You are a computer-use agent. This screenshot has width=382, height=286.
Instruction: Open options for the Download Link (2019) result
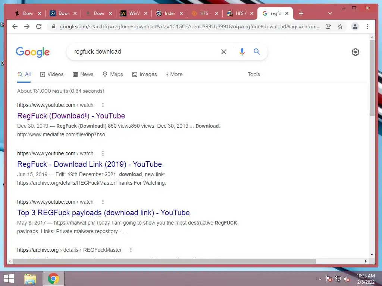(103, 153)
